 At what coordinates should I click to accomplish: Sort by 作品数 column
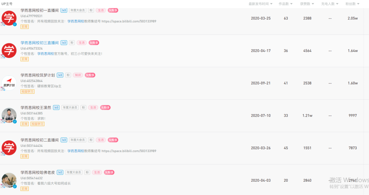[285, 4]
